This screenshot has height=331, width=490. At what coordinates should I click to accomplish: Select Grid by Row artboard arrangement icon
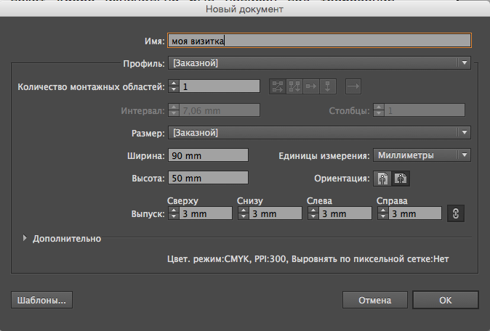click(278, 86)
